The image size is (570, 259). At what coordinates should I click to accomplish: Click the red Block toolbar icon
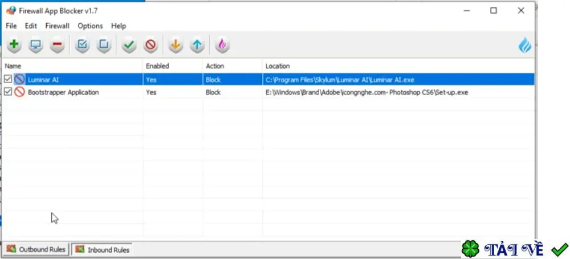click(x=150, y=45)
